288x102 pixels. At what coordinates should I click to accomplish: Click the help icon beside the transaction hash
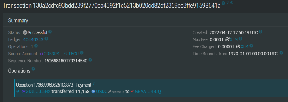click(x=223, y=3)
